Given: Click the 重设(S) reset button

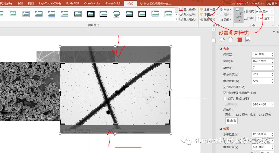Looking at the screenshot, I should click(x=231, y=121).
